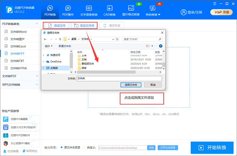Open the 组织 dropdown menu

click(49, 46)
